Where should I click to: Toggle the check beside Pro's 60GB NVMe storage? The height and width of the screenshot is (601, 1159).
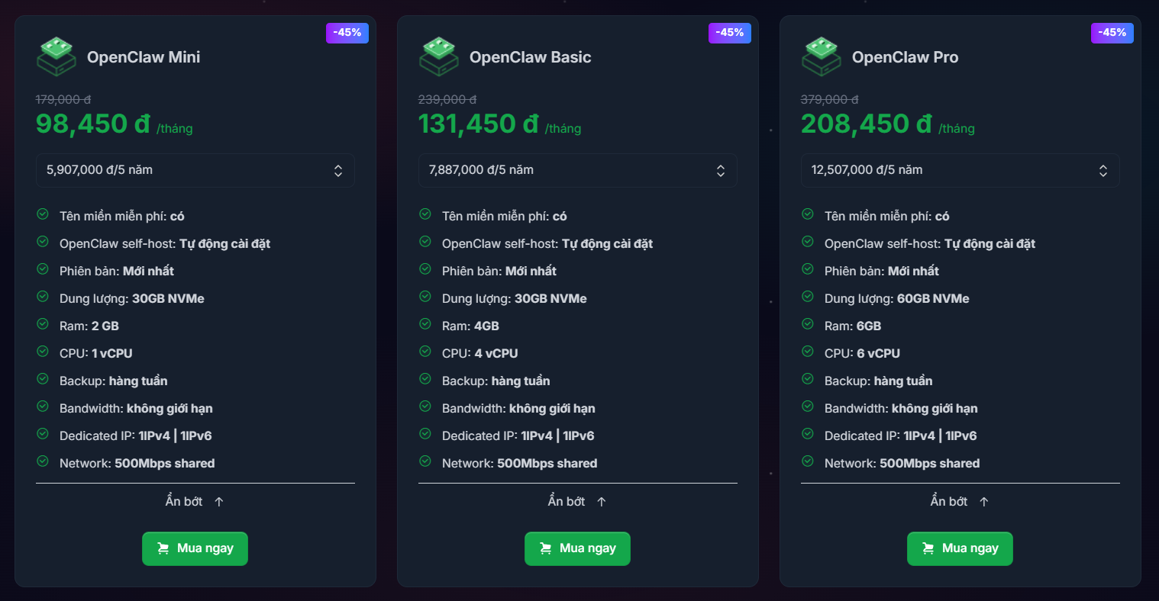click(808, 297)
